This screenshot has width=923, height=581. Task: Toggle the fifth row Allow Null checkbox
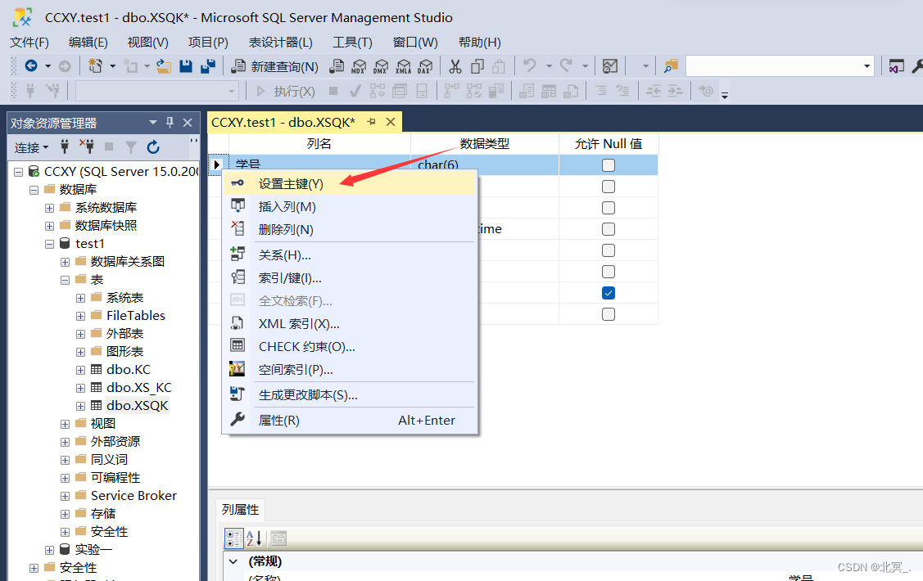[x=608, y=250]
